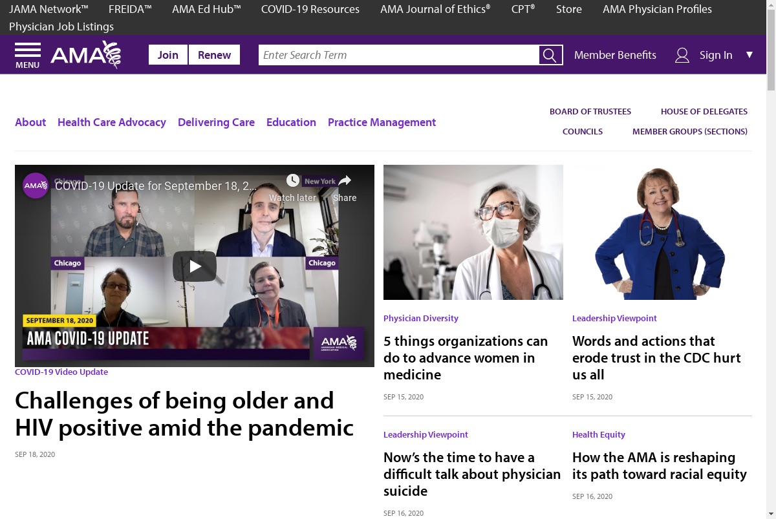Expand the account dropdown arrow
This screenshot has width=776, height=519.
[749, 55]
